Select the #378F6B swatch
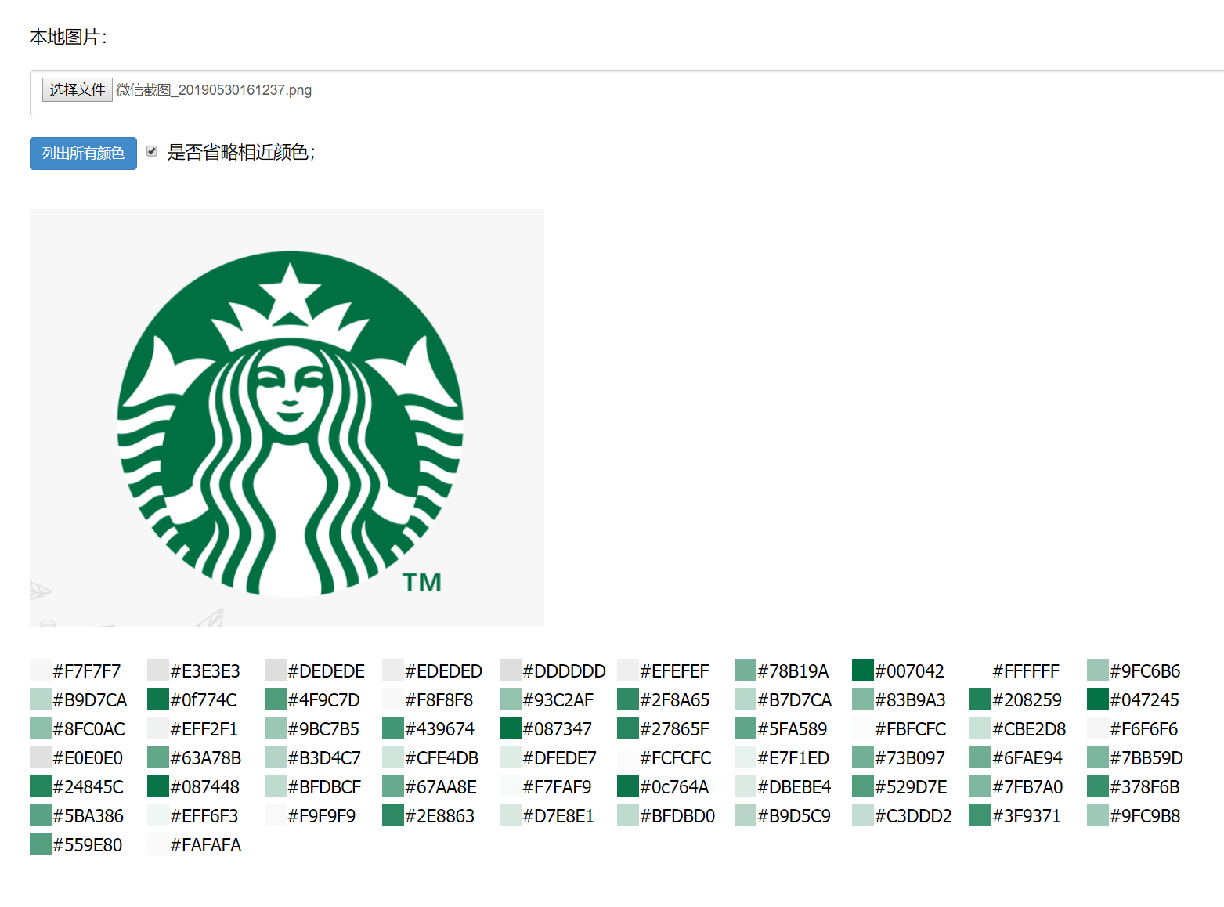The width and height of the screenshot is (1224, 907). [x=1098, y=786]
